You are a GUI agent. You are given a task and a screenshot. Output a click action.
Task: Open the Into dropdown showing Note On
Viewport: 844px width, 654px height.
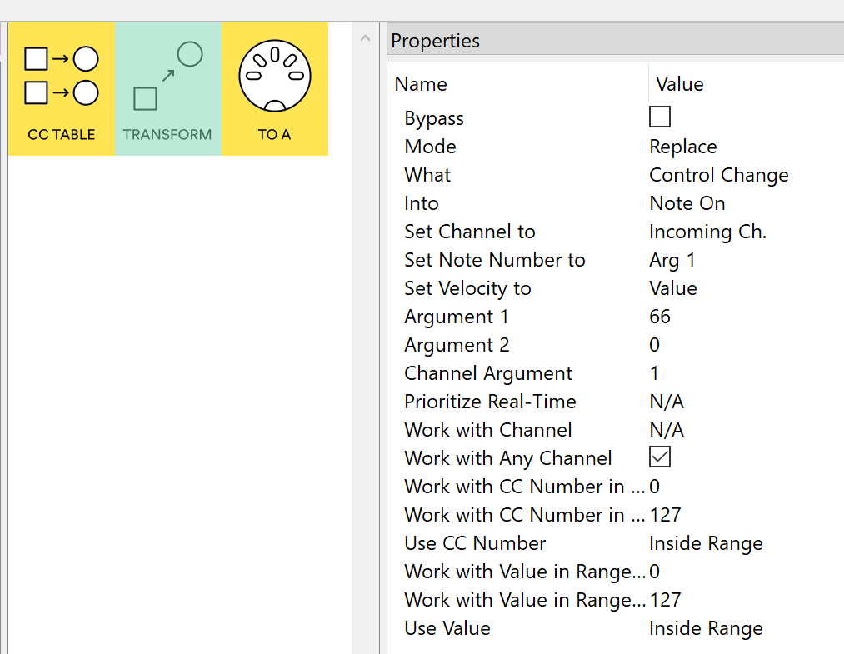click(x=687, y=203)
